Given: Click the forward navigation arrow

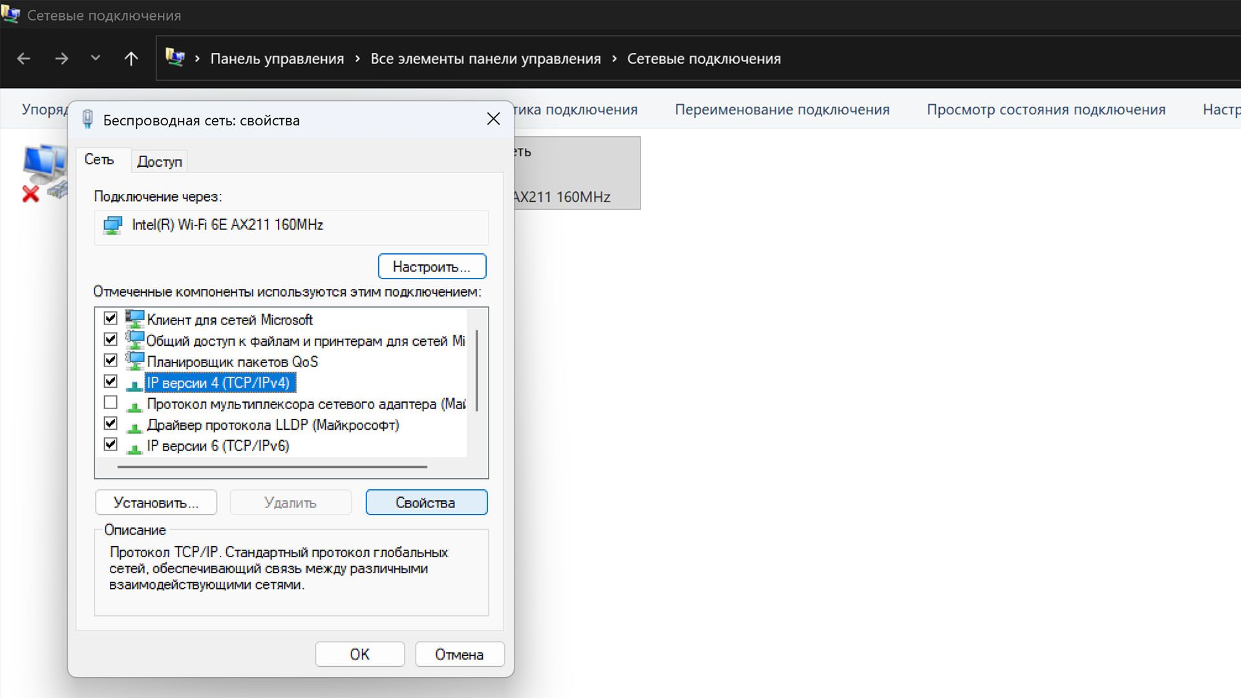Looking at the screenshot, I should [61, 59].
